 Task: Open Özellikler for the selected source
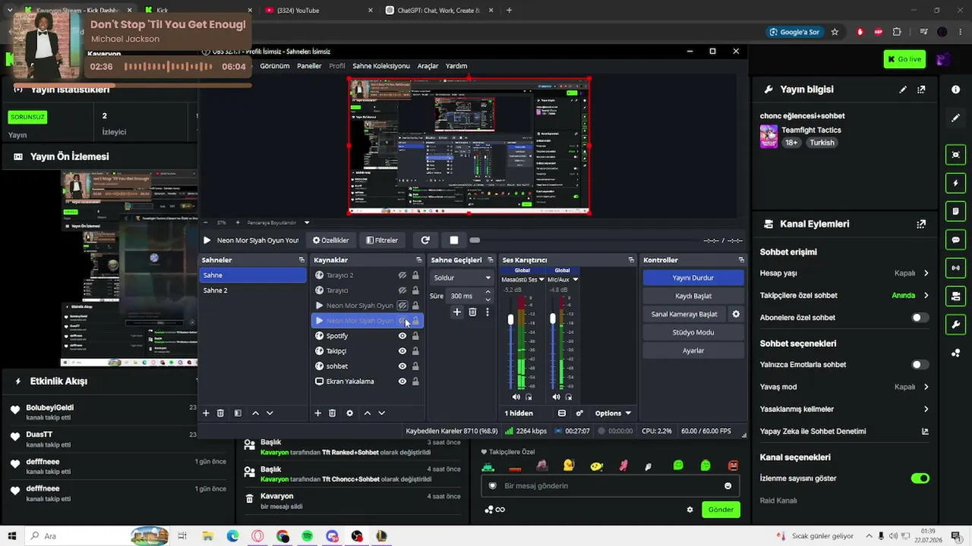331,240
